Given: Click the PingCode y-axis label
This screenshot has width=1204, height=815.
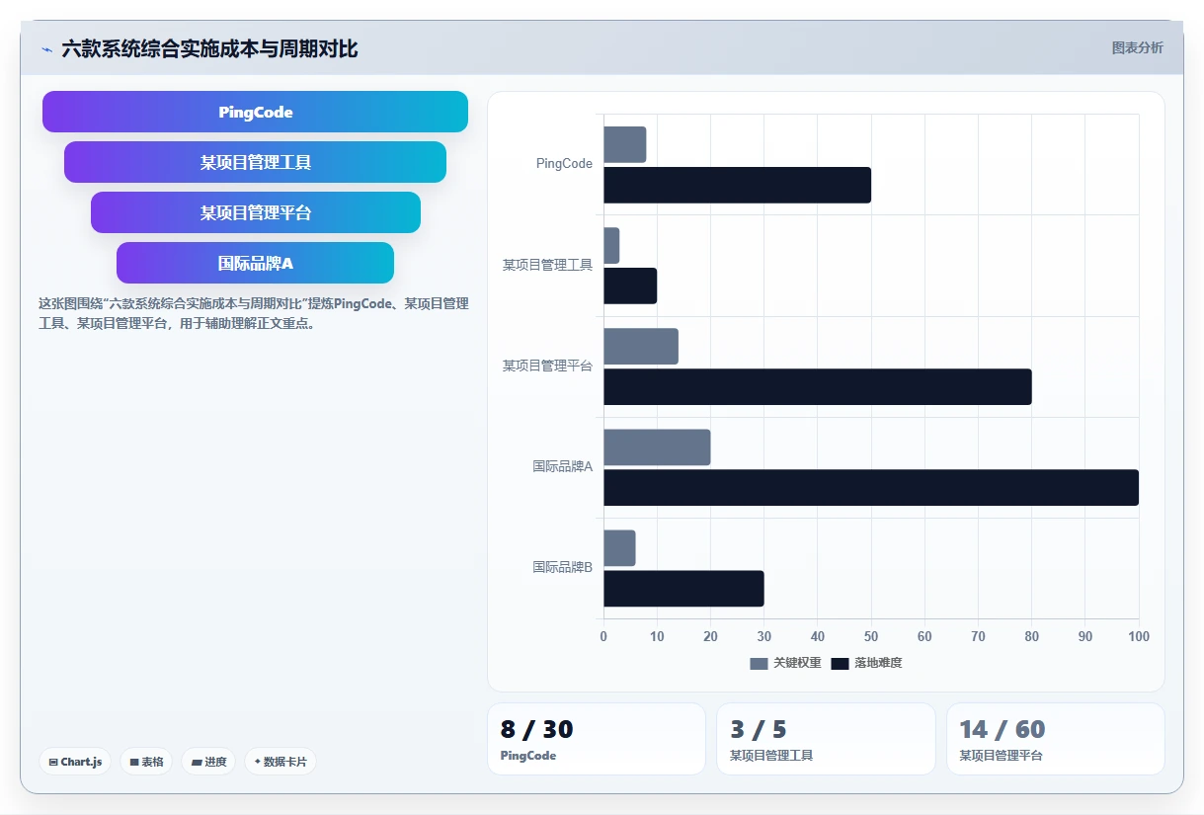Looking at the screenshot, I should pyautogui.click(x=564, y=164).
